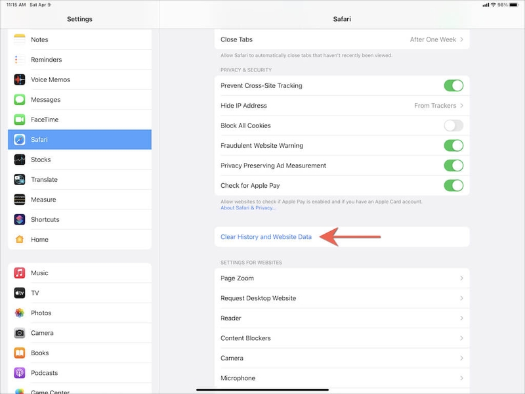
Task: Open Content Blockers chevron
Action: tap(462, 338)
